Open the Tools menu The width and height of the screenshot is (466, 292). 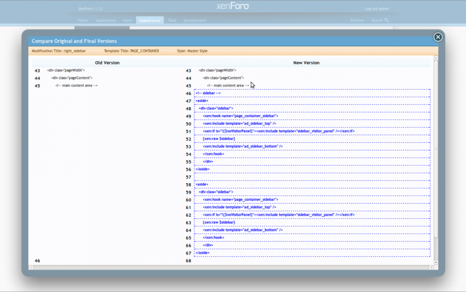[x=172, y=20]
